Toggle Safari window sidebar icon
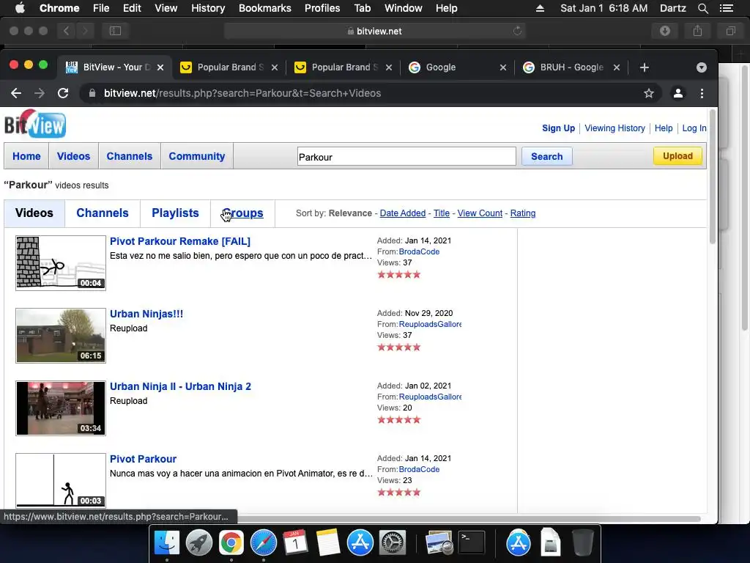This screenshot has width=750, height=563. (115, 31)
